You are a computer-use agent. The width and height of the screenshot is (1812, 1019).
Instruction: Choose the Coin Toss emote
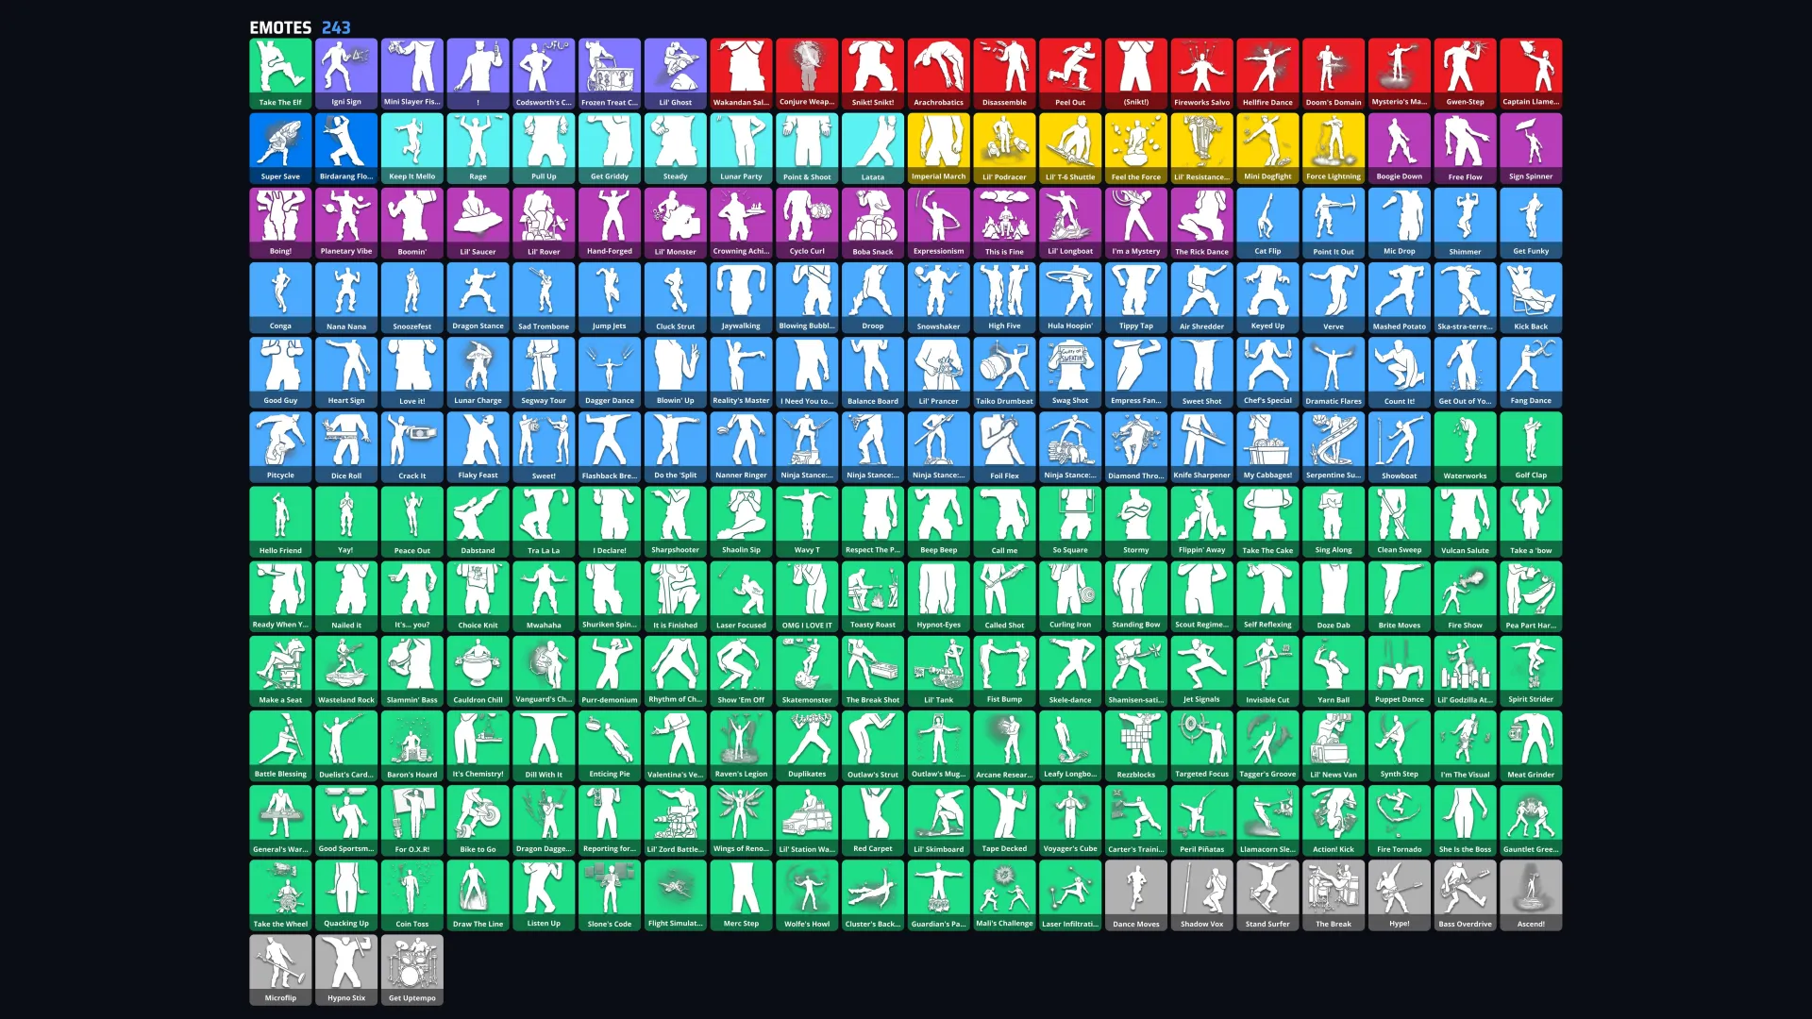tap(412, 895)
